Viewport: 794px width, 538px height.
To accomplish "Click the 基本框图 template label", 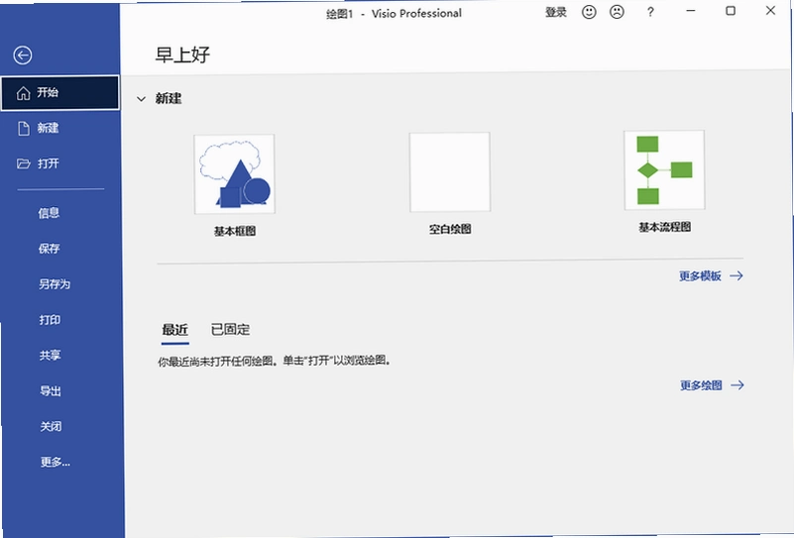I will (235, 231).
